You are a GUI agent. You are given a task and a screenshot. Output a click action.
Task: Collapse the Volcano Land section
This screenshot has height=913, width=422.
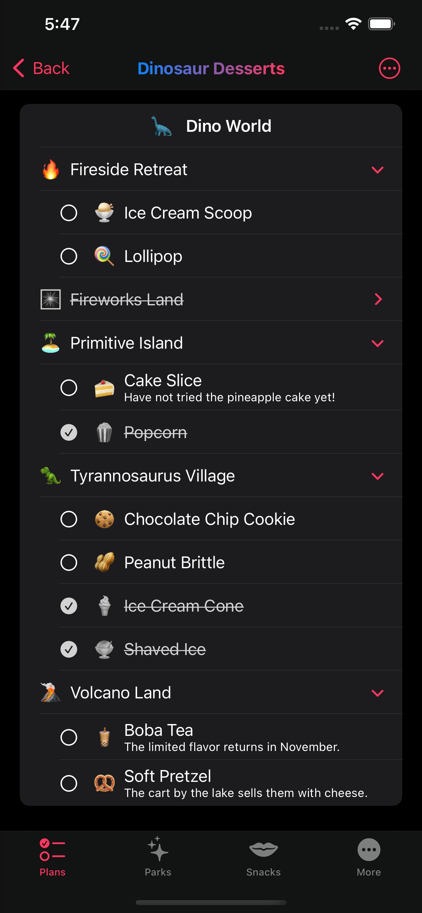pyautogui.click(x=377, y=693)
